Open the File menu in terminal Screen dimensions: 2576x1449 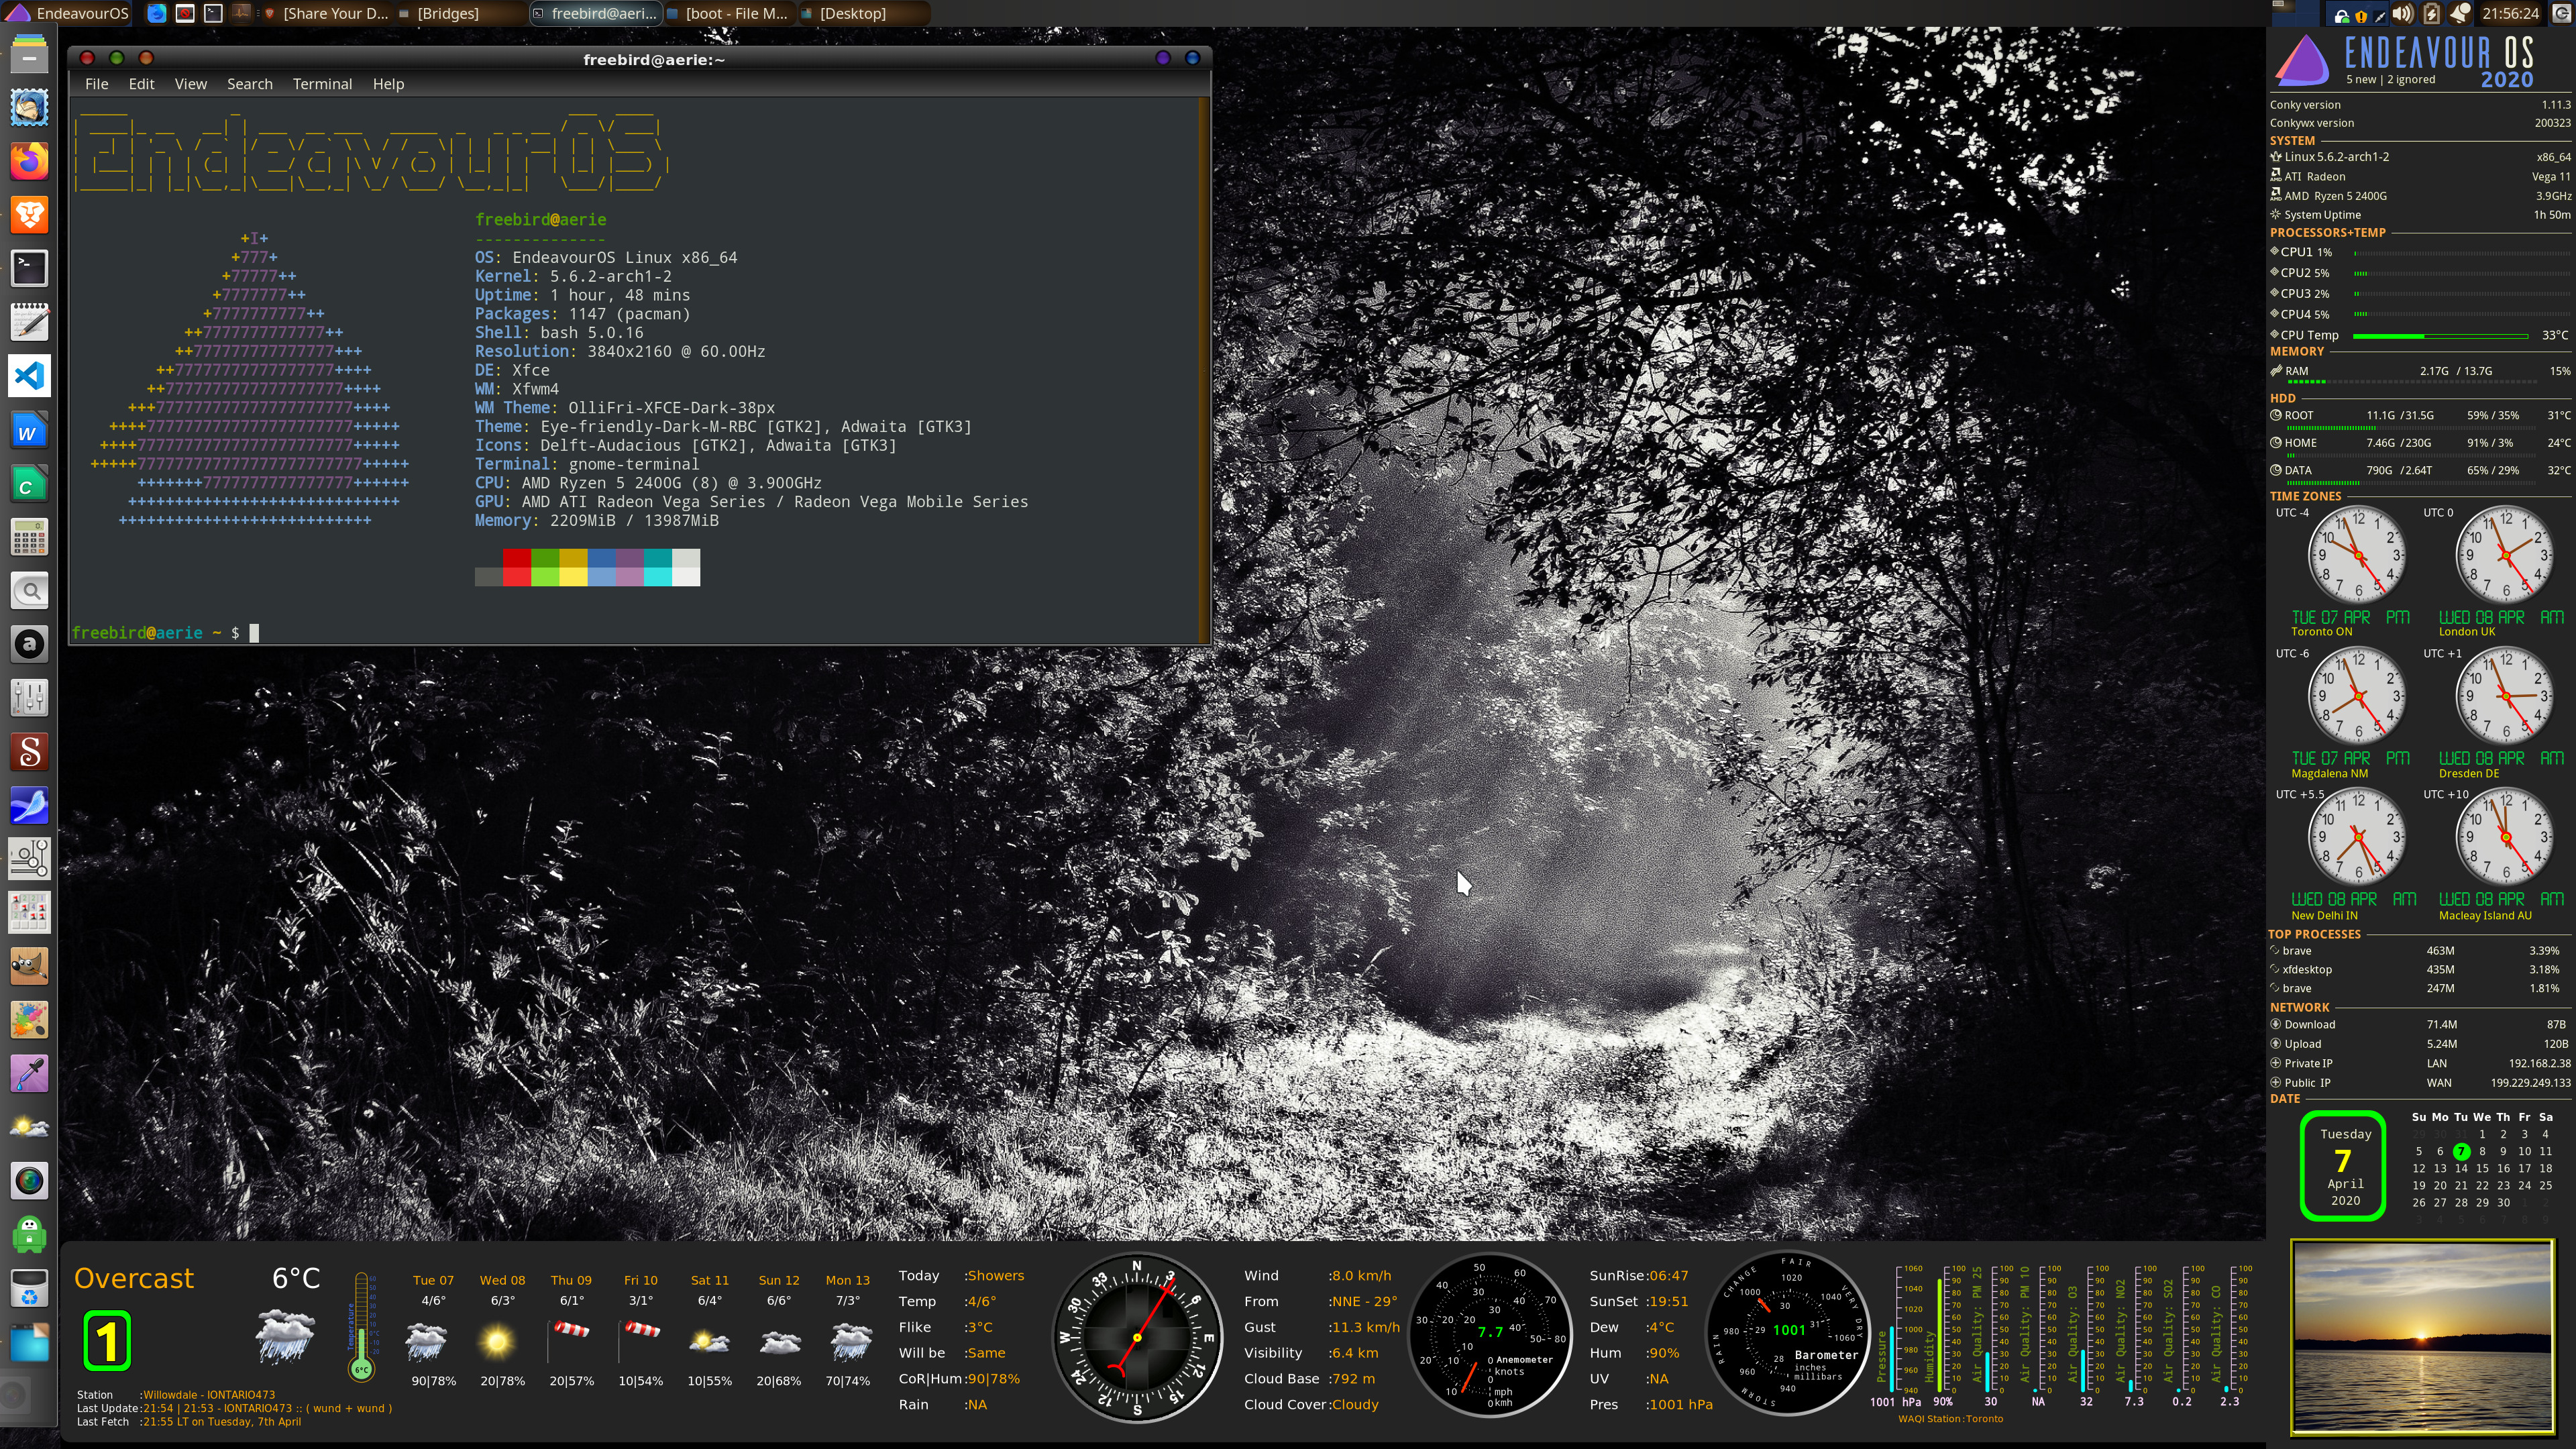(97, 84)
